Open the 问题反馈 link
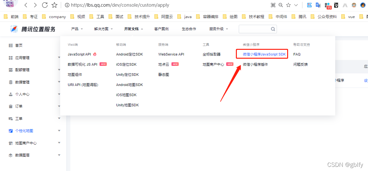This screenshot has height=171, width=368. pyautogui.click(x=301, y=64)
